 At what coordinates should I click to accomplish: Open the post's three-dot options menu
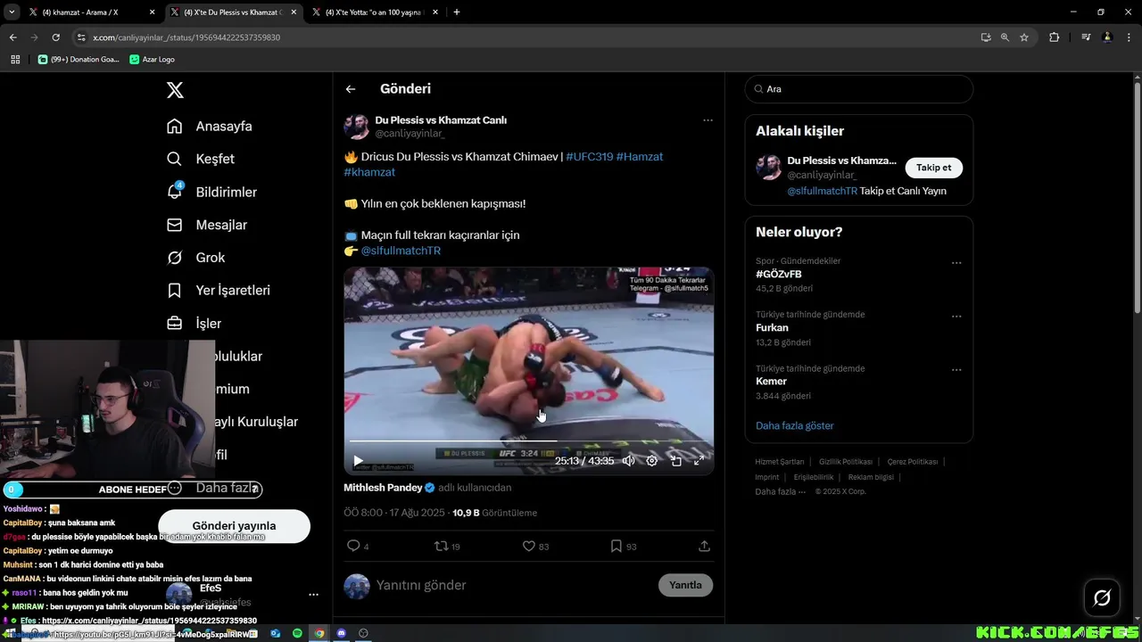coord(708,120)
